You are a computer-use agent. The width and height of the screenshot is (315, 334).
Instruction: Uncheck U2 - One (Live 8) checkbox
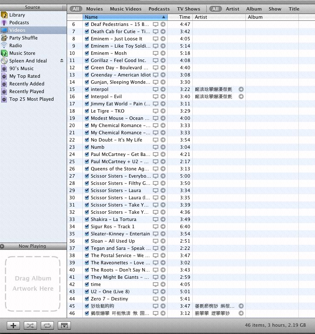click(x=87, y=292)
